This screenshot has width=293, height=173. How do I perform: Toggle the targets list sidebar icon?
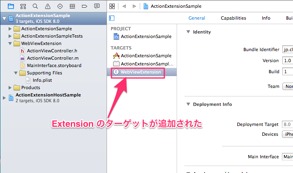point(112,18)
